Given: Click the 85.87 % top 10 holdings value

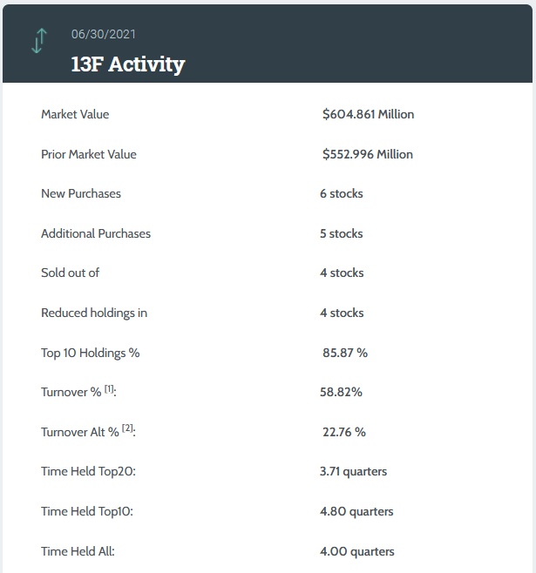Looking at the screenshot, I should 345,353.
